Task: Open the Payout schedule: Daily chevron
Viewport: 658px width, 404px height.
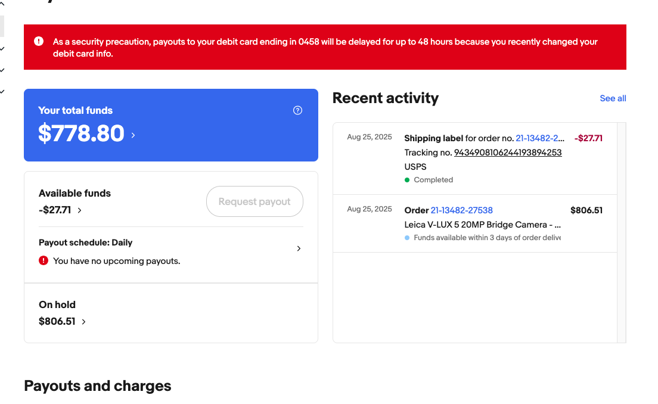Action: 299,248
